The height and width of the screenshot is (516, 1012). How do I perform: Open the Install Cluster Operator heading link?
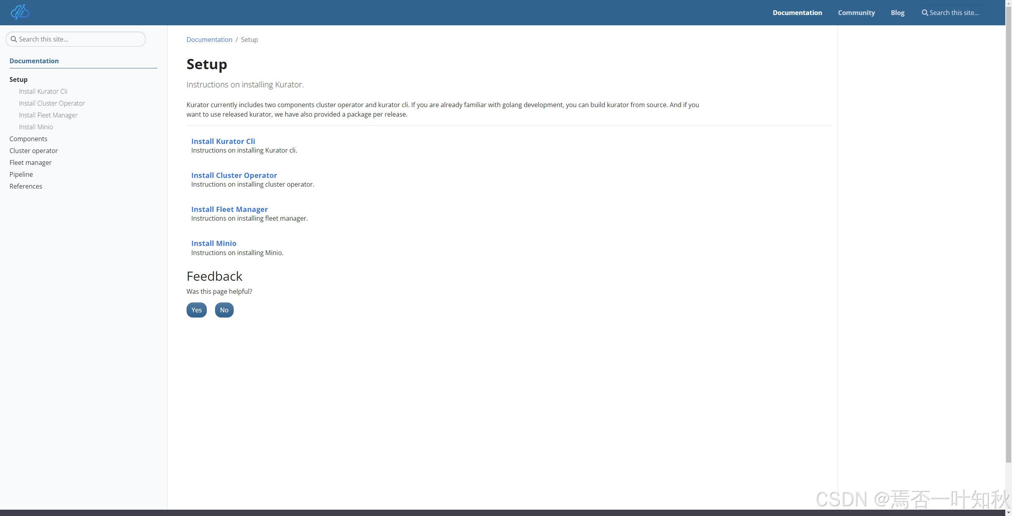pos(234,175)
